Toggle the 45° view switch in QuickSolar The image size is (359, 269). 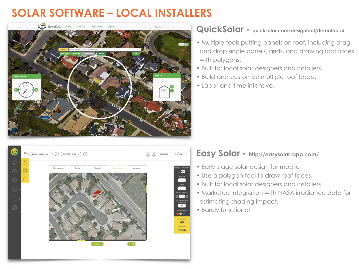pyautogui.click(x=183, y=45)
